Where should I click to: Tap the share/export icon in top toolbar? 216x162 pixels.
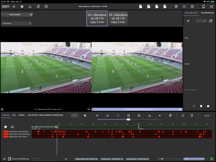pyautogui.click(x=30, y=6)
